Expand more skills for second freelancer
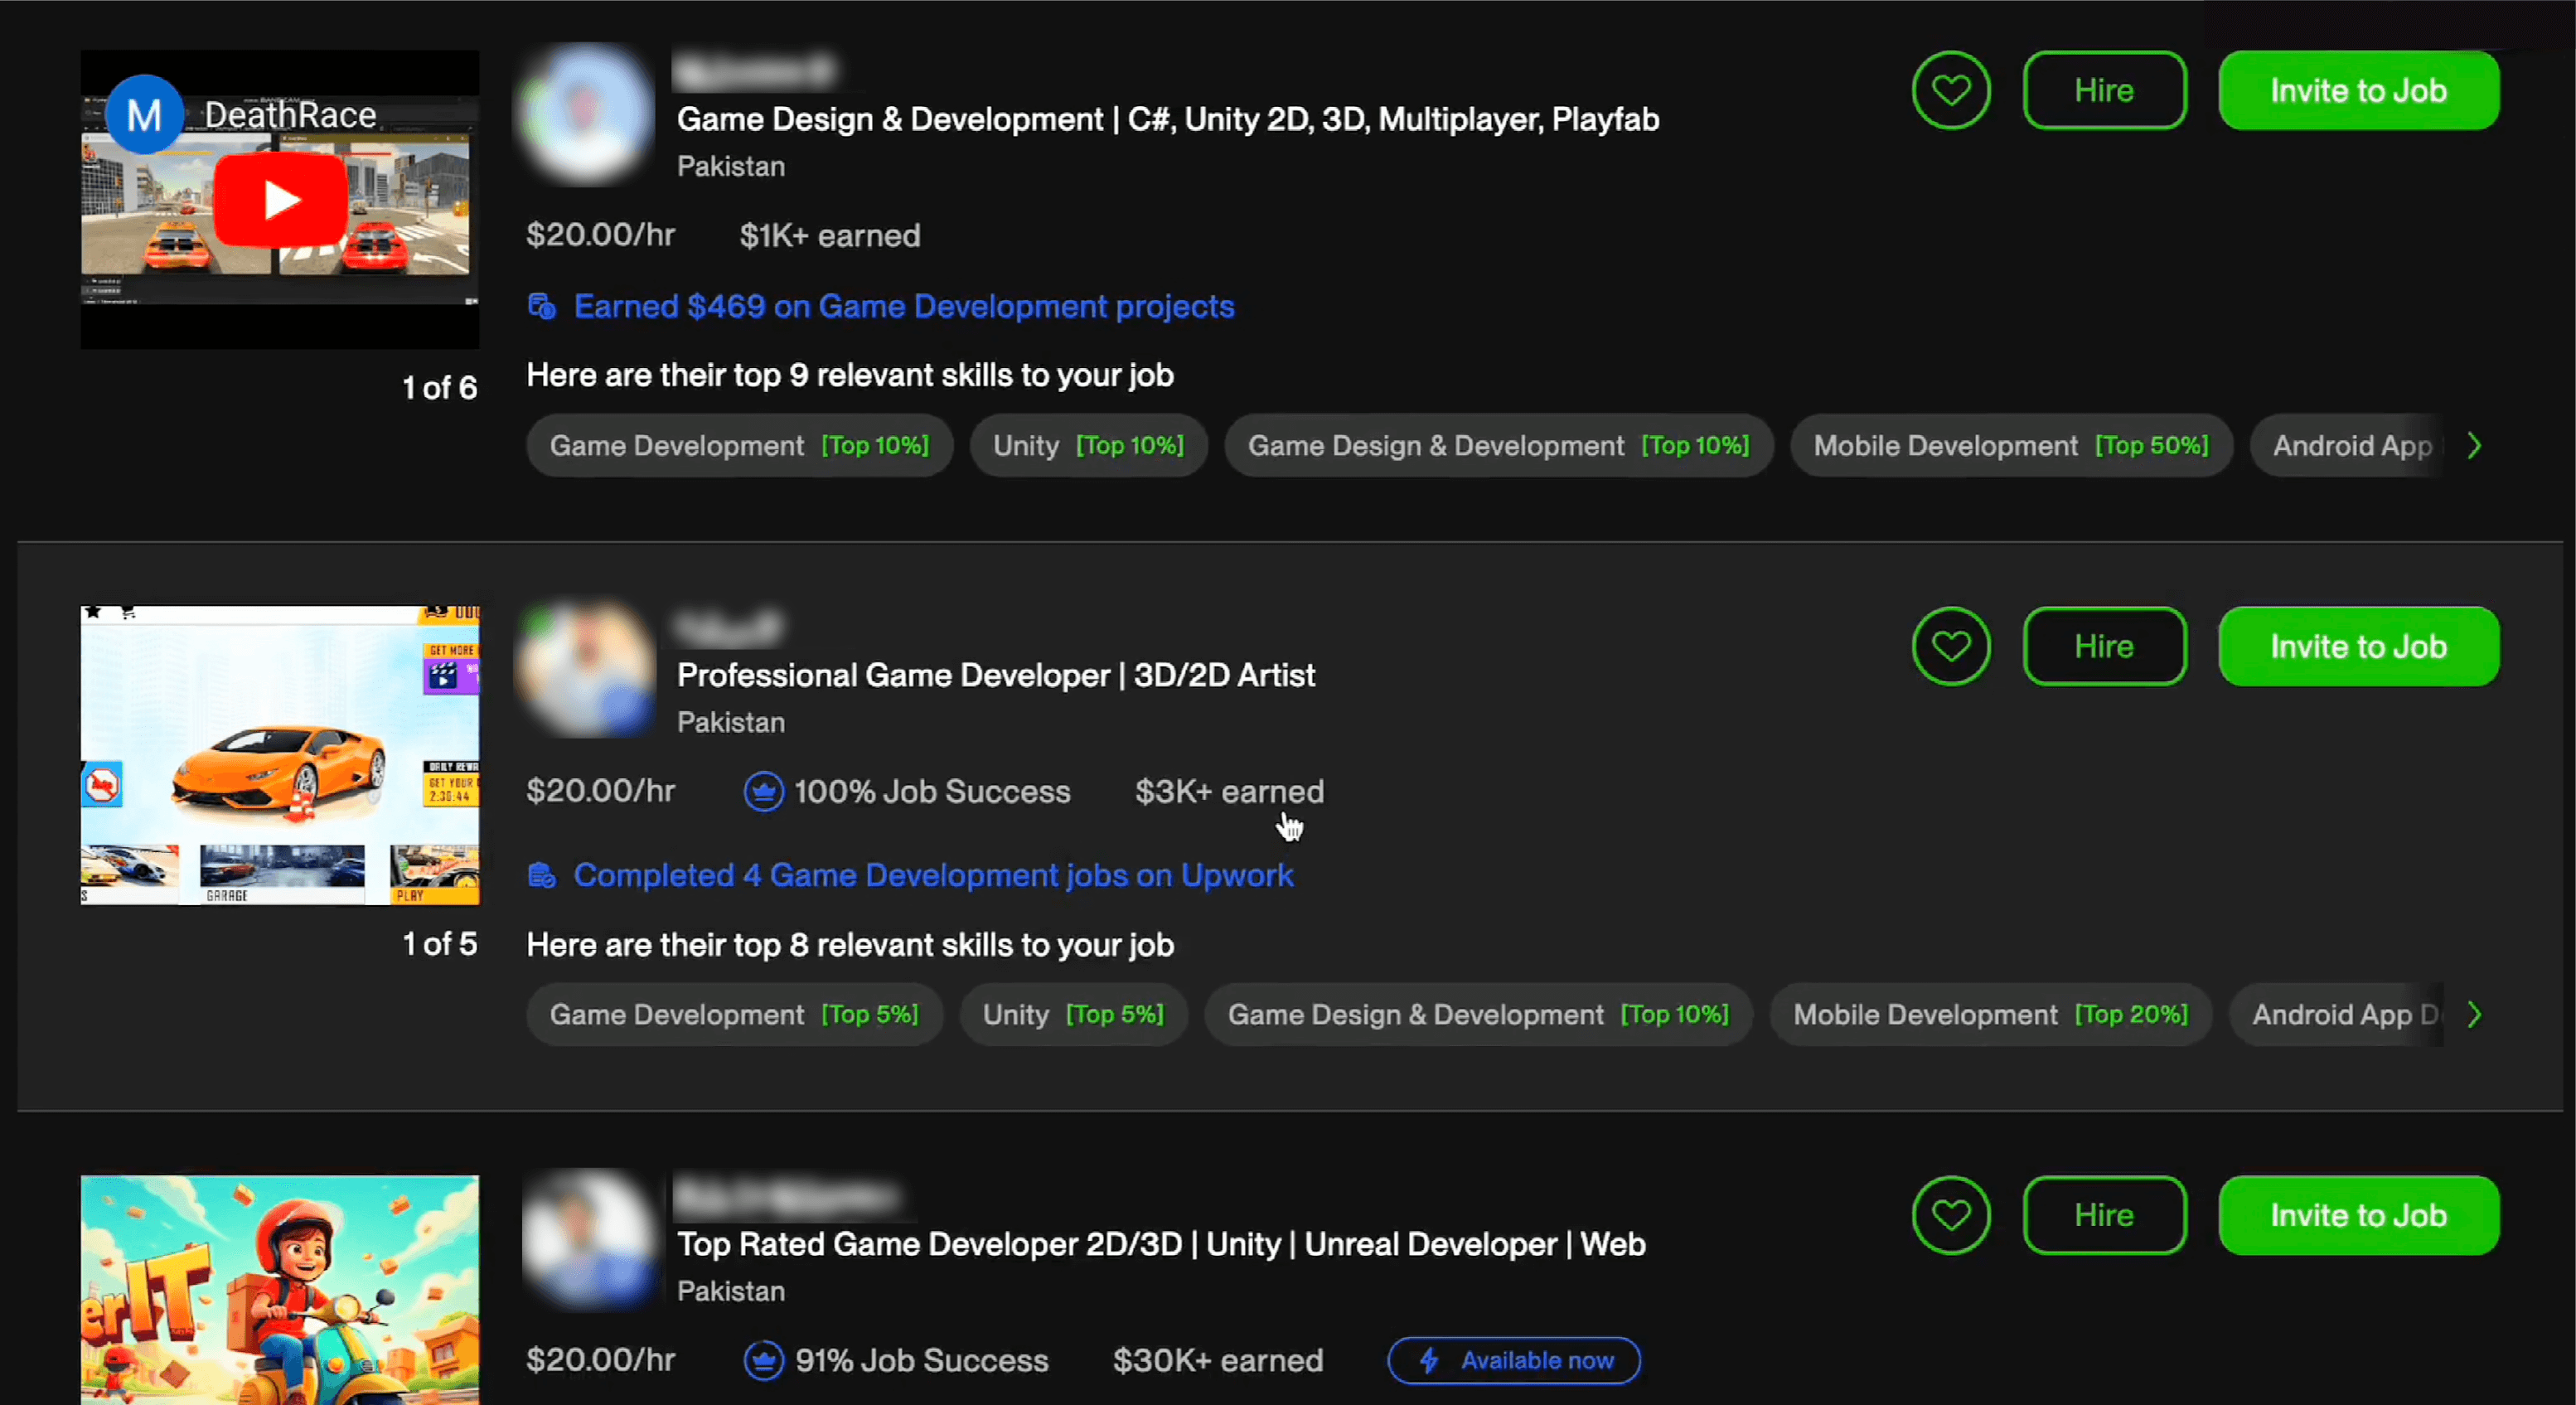The width and height of the screenshot is (2576, 1405). (x=2474, y=1014)
